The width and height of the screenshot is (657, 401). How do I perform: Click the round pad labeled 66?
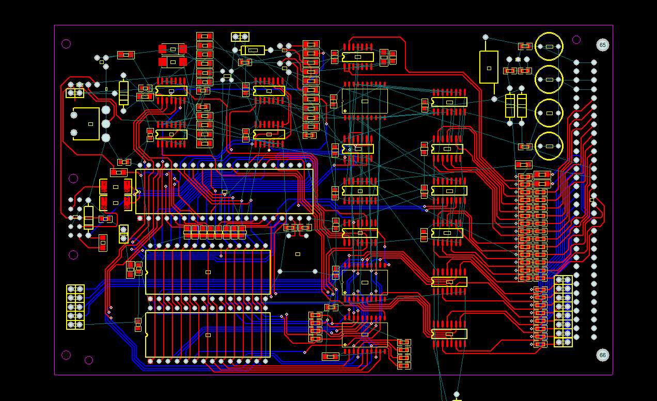tap(602, 355)
